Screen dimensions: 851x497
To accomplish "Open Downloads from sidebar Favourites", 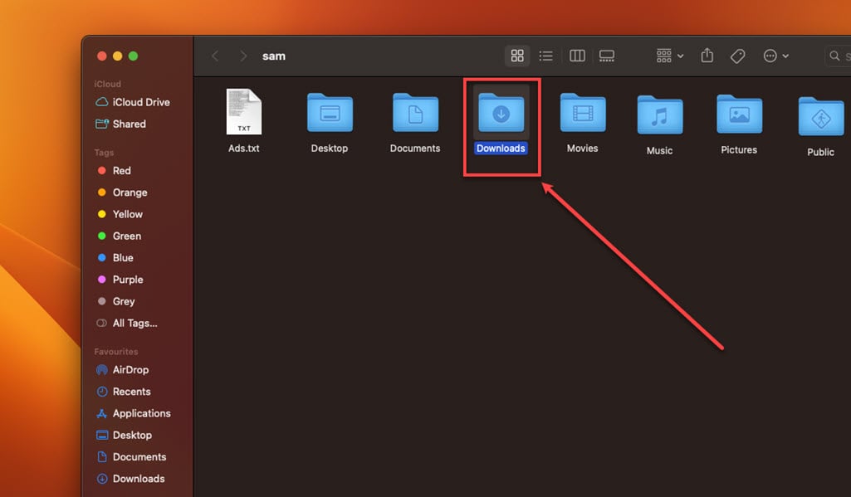I will click(x=130, y=478).
